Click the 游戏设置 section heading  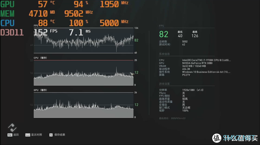(164, 84)
